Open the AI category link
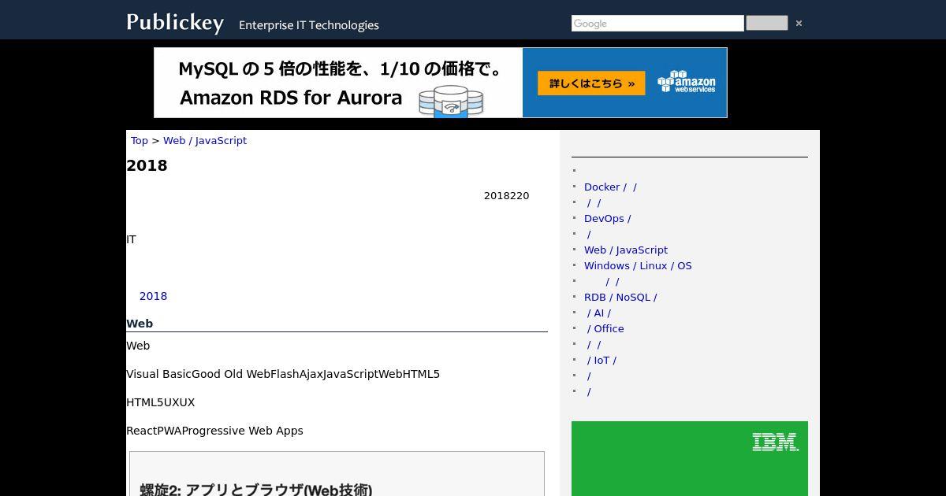This screenshot has height=496, width=946. (x=599, y=313)
